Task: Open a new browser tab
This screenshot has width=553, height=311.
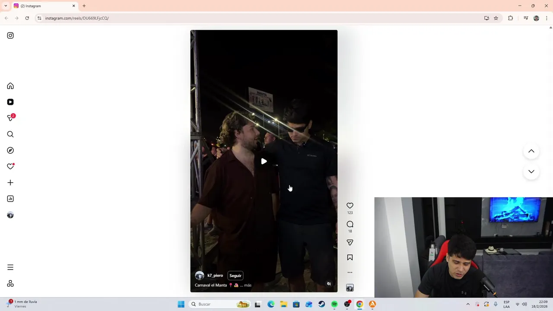Action: 84,6
